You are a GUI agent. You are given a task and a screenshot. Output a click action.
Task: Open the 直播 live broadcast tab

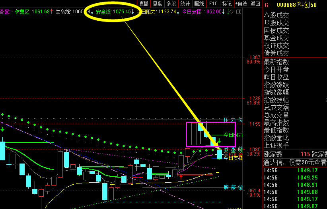point(144,4)
